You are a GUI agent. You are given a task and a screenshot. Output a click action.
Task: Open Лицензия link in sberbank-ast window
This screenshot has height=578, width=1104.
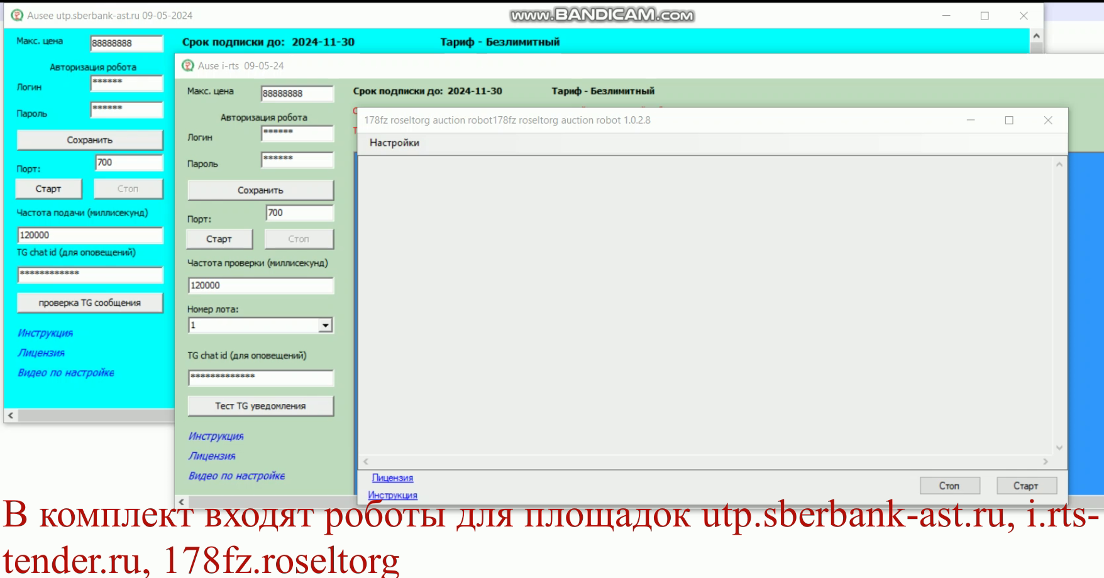coord(41,353)
